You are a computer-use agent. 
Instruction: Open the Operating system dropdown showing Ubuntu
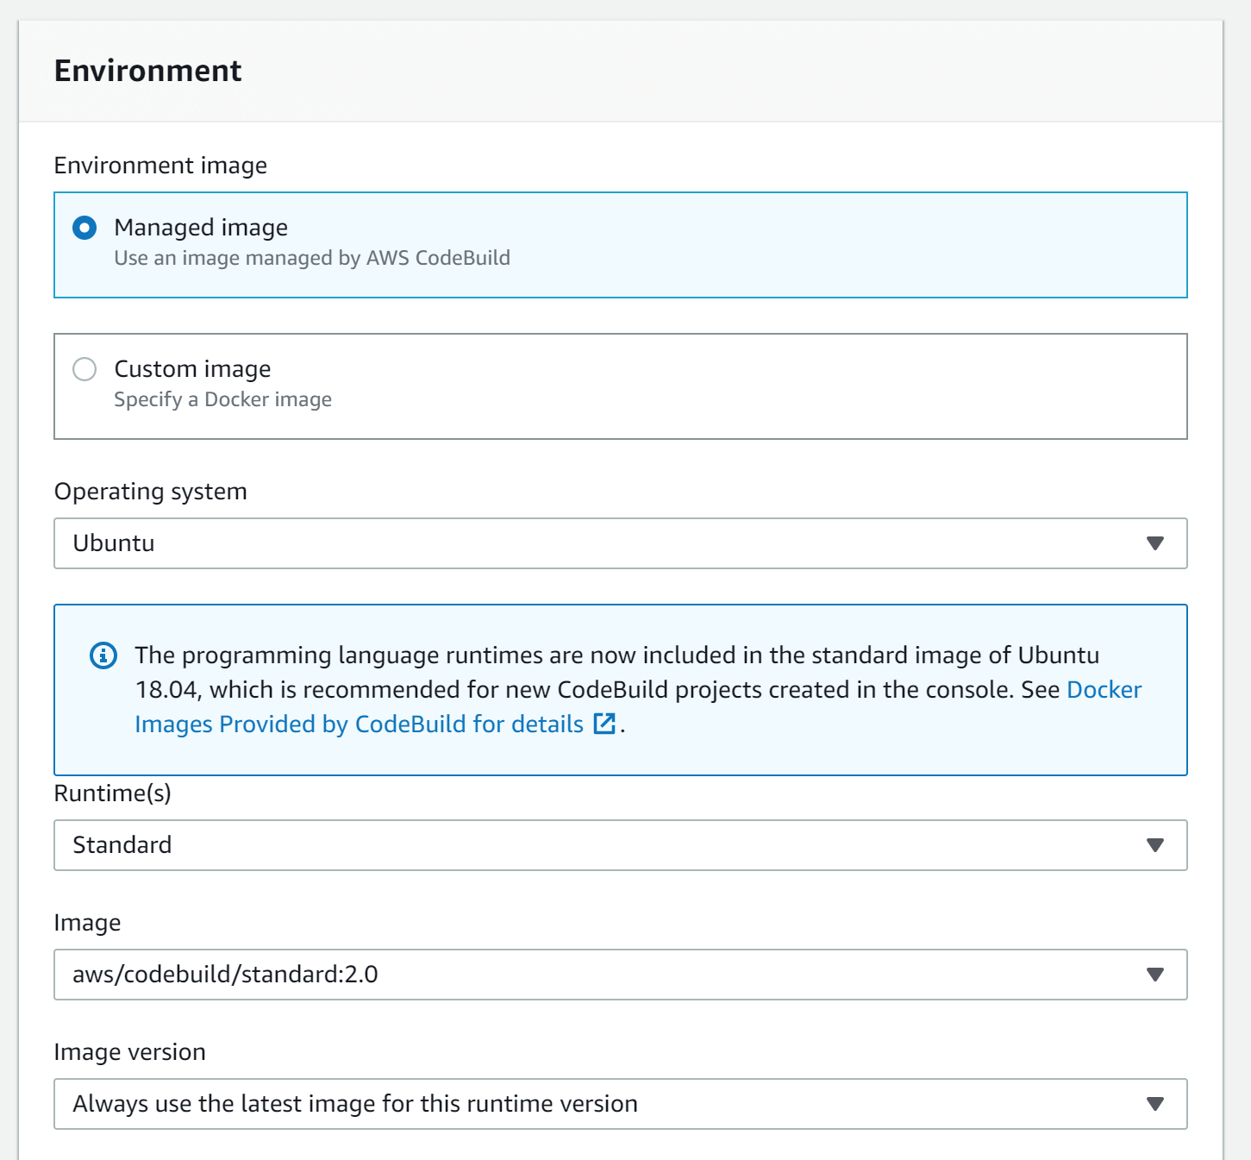point(621,543)
